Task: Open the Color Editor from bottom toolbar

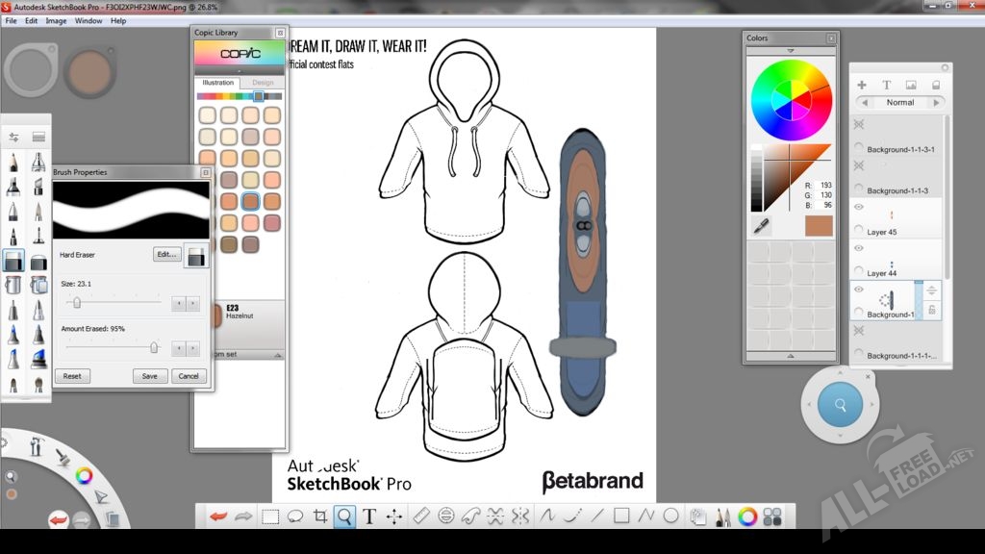Action: pos(747,516)
